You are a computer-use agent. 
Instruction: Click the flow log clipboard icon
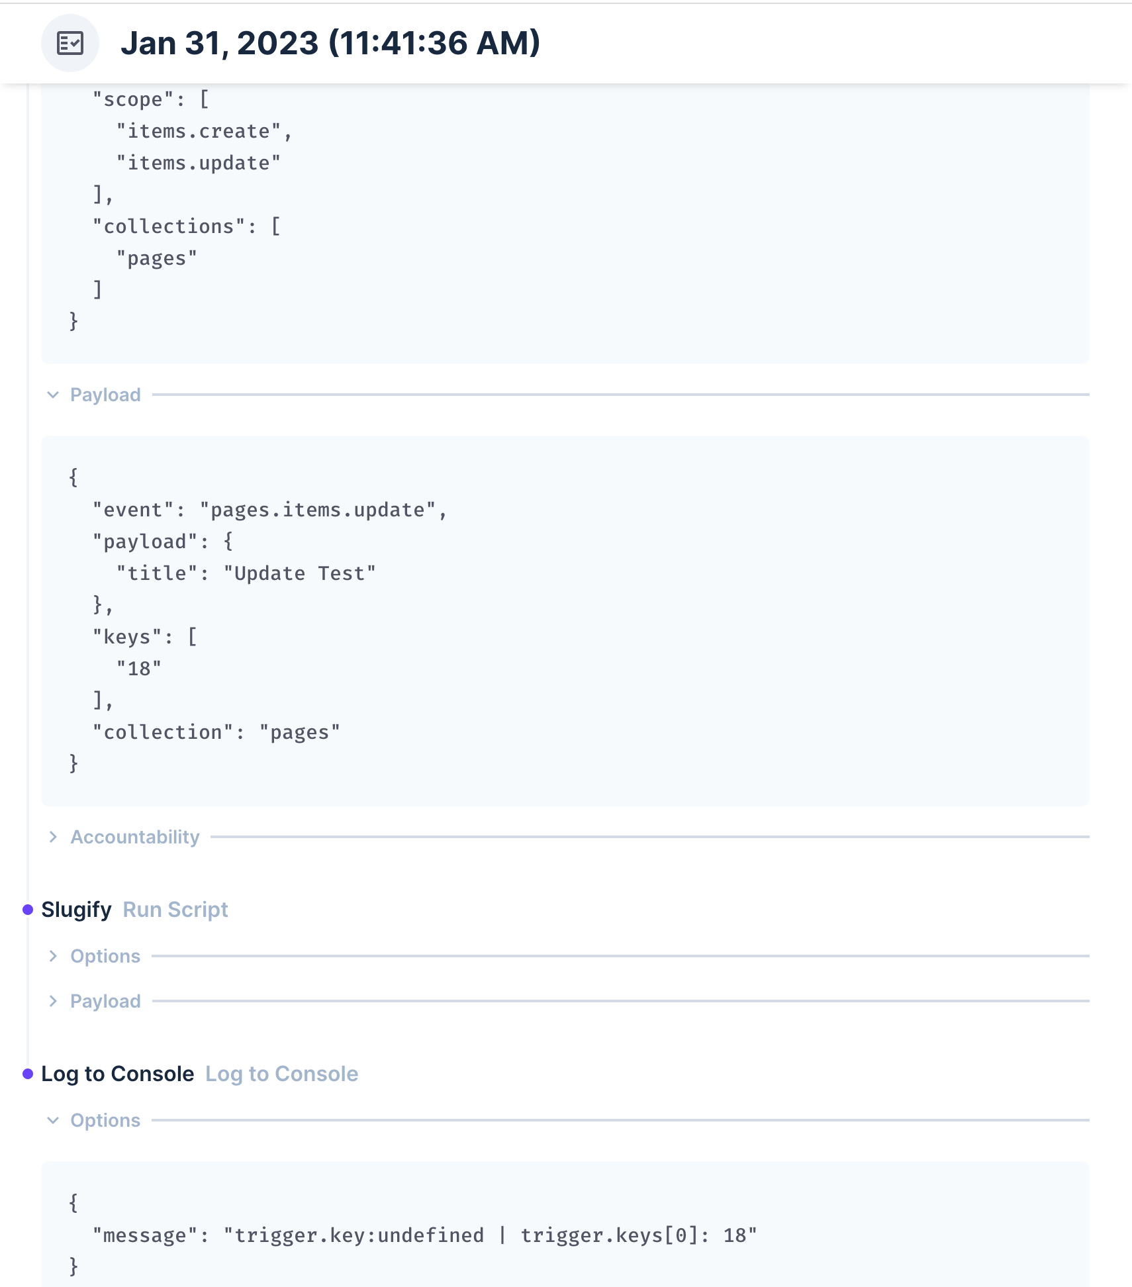(71, 43)
